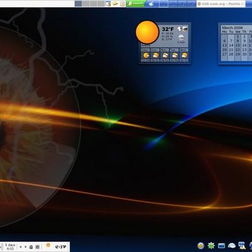This screenshot has width=252, height=252.
Task: Click the 5 days uptime readout
Action: pos(10,247)
